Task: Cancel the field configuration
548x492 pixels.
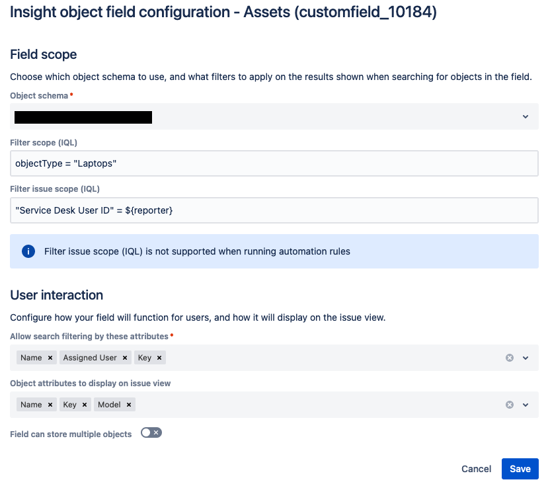Action: click(x=476, y=469)
